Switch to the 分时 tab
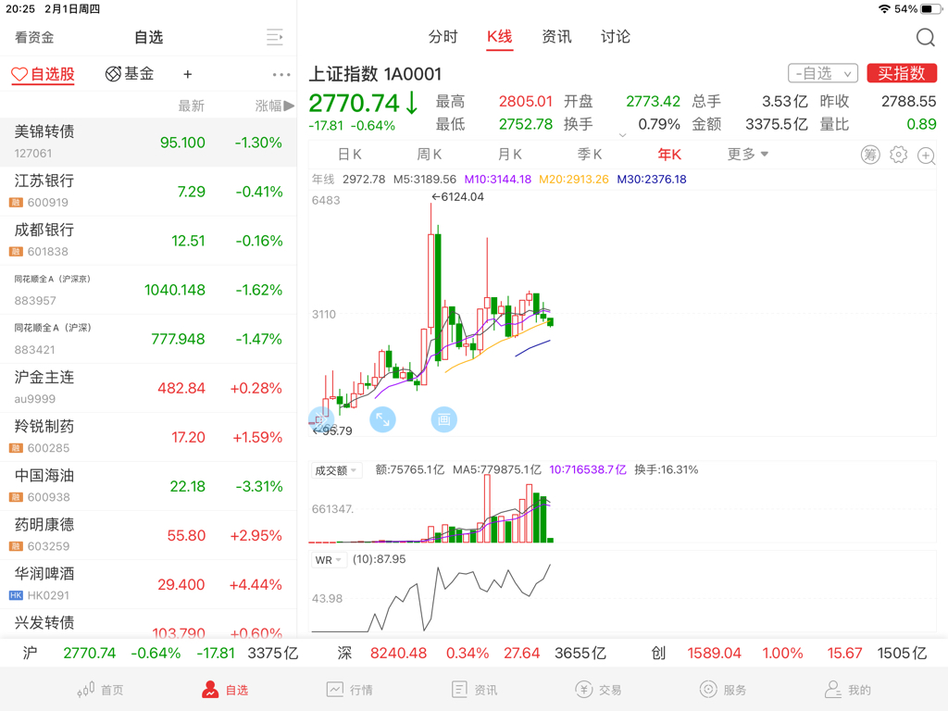Screen dimensions: 948x711 443,37
